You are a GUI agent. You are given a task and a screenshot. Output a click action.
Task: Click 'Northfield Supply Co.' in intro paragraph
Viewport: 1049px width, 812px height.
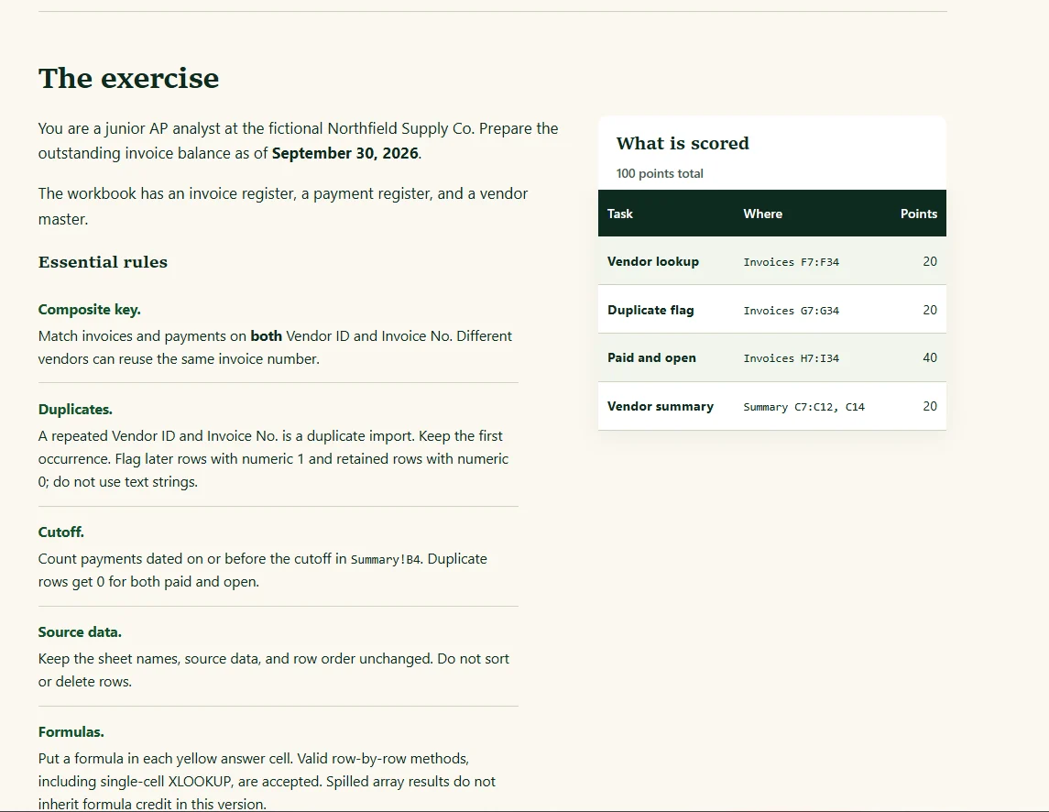400,128
